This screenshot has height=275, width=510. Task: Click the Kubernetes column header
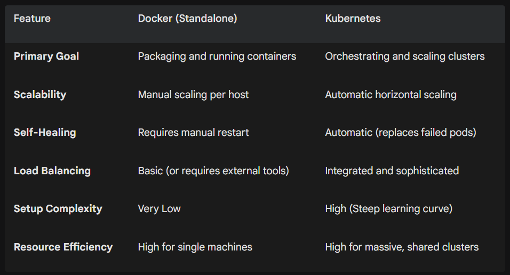(x=353, y=19)
